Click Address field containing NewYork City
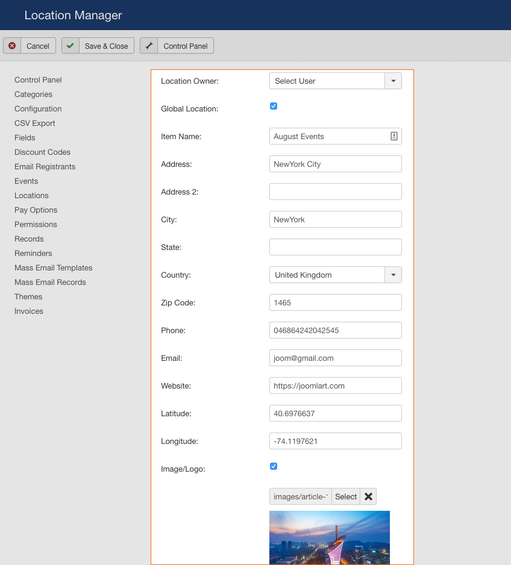 click(336, 164)
